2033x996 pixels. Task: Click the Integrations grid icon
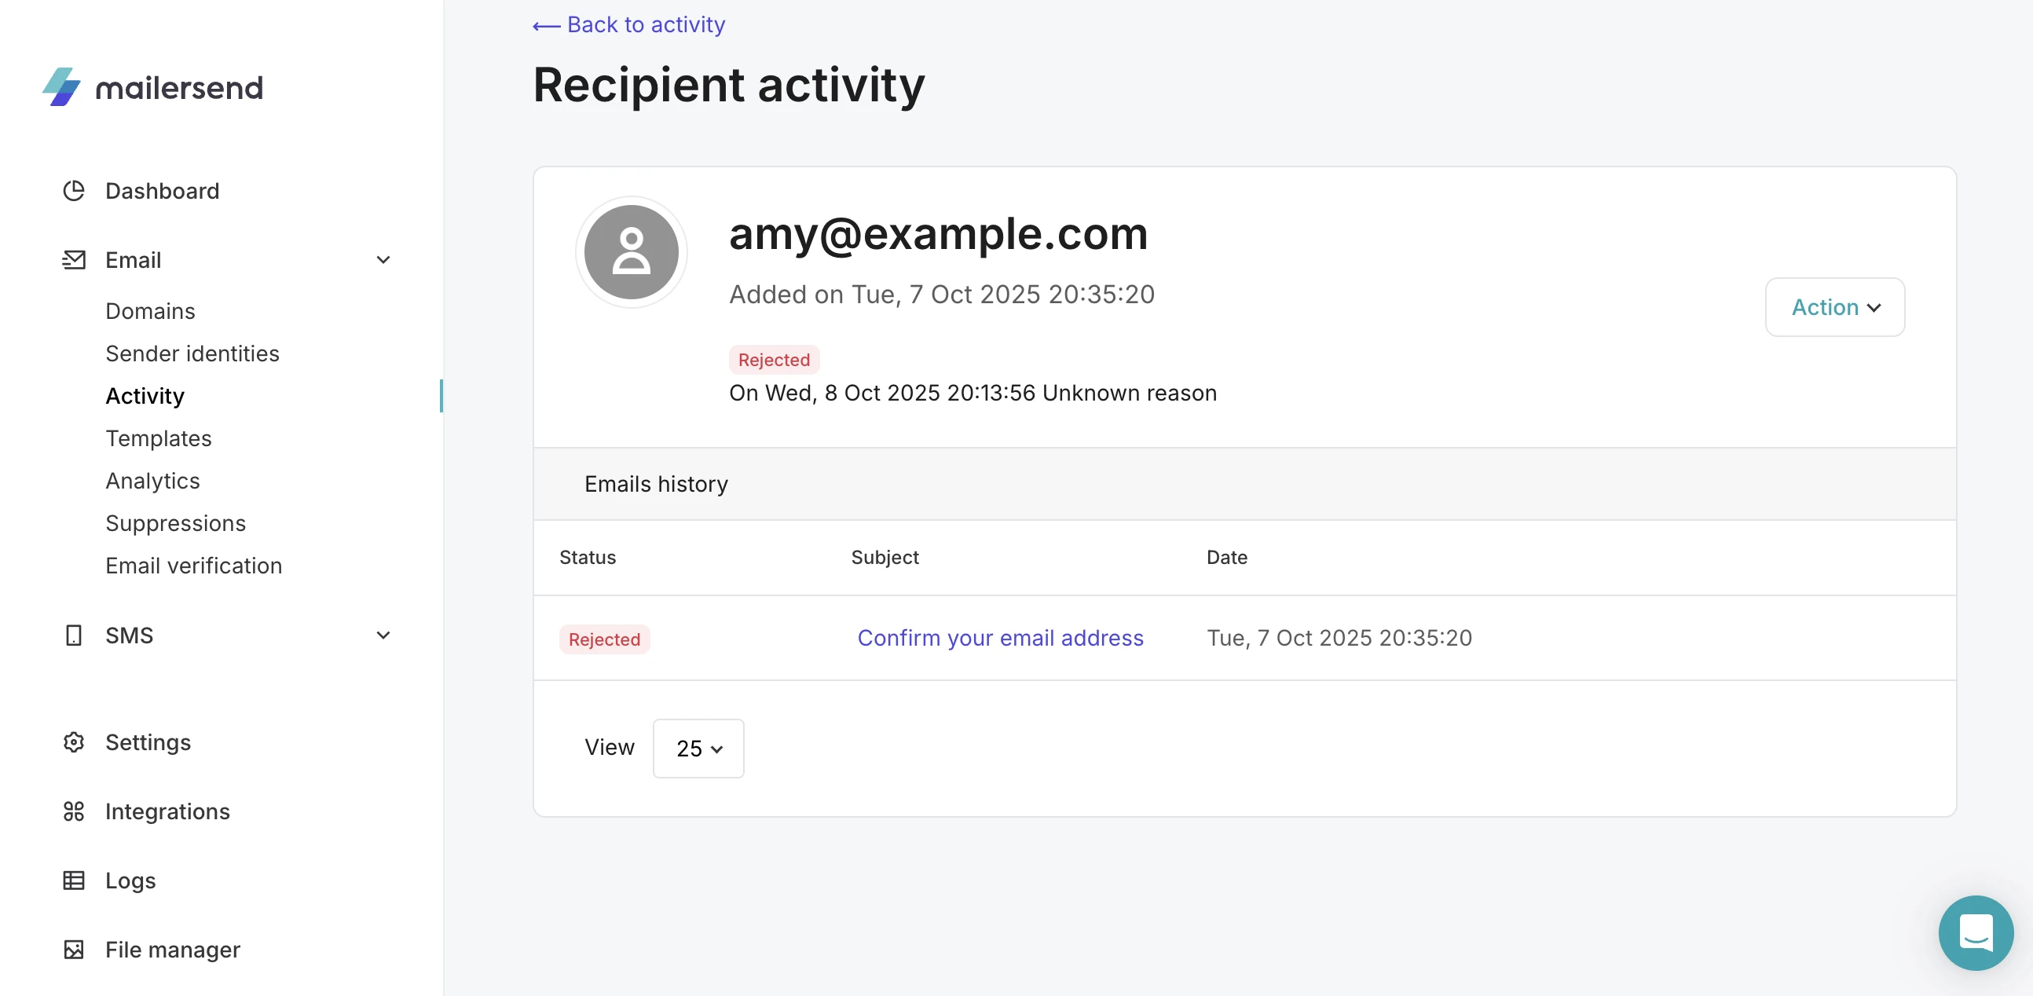click(x=73, y=811)
